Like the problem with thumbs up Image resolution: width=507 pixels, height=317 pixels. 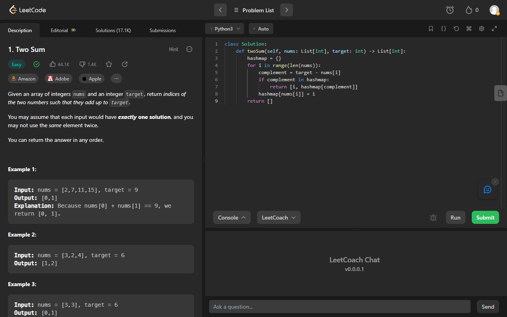click(x=59, y=64)
